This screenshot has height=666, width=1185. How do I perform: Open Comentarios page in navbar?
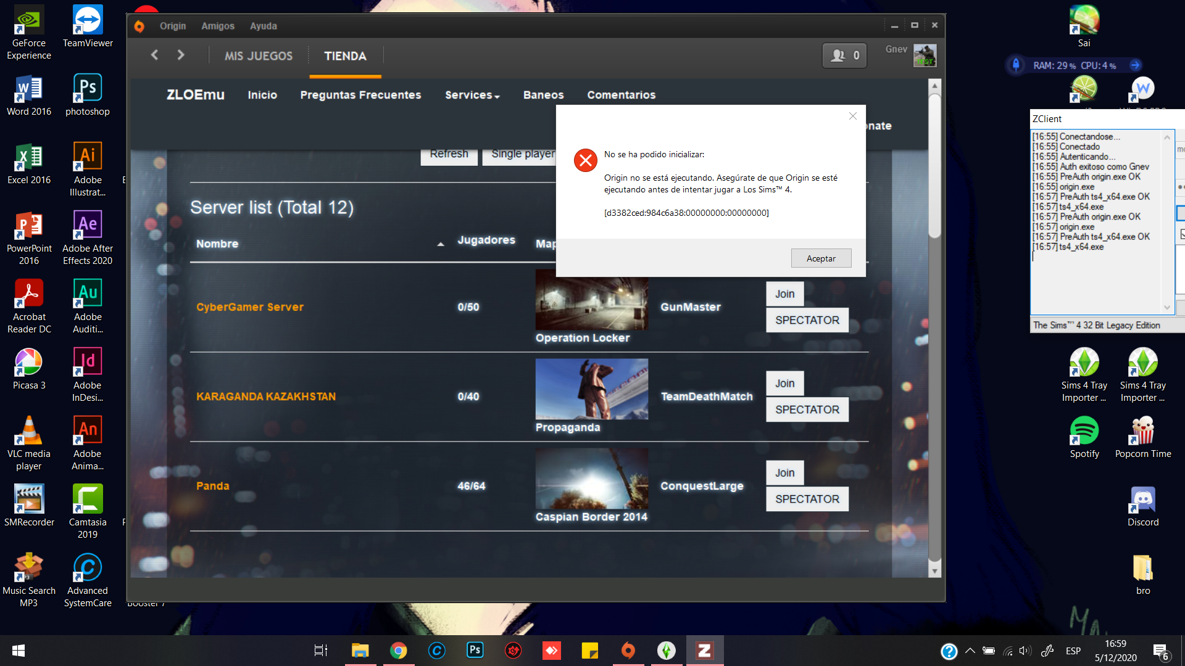[x=622, y=95]
